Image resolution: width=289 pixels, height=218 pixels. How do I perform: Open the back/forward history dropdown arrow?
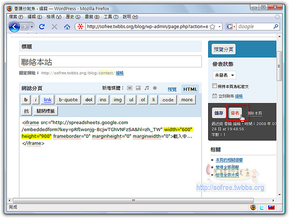tap(32, 27)
